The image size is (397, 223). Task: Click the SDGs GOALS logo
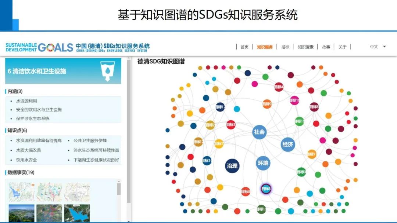tap(39, 47)
